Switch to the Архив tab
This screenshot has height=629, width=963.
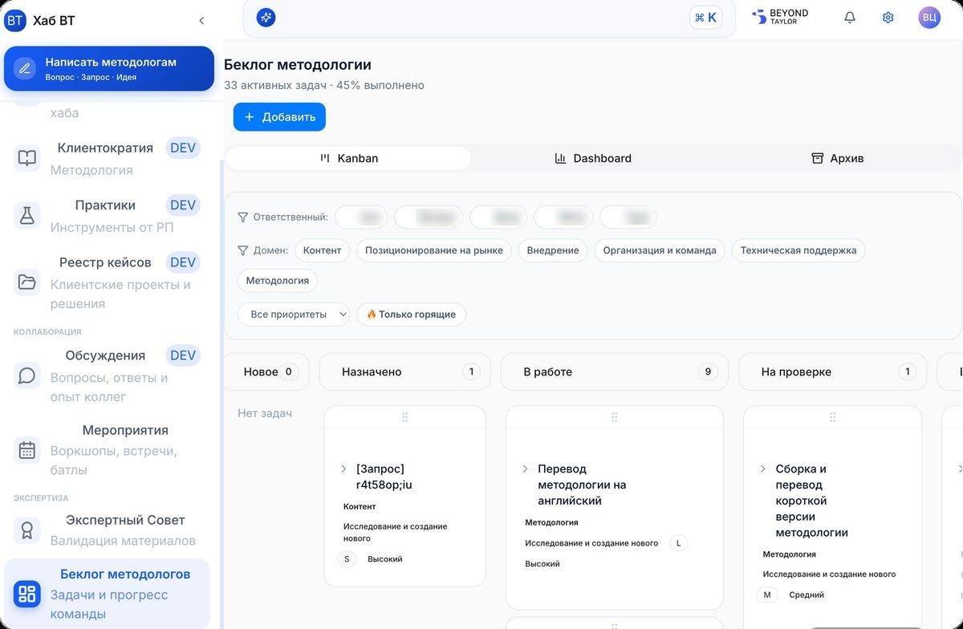[x=838, y=158]
